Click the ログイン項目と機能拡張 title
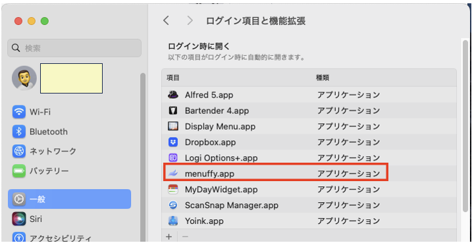 pos(256,21)
